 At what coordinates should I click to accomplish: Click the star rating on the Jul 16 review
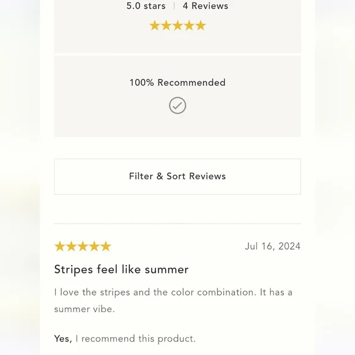coord(83,246)
